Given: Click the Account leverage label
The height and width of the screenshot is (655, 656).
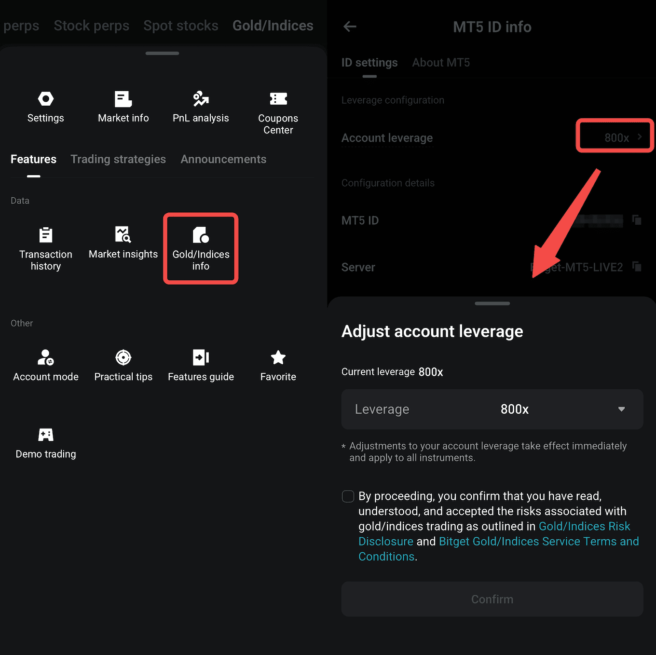Looking at the screenshot, I should coord(387,138).
